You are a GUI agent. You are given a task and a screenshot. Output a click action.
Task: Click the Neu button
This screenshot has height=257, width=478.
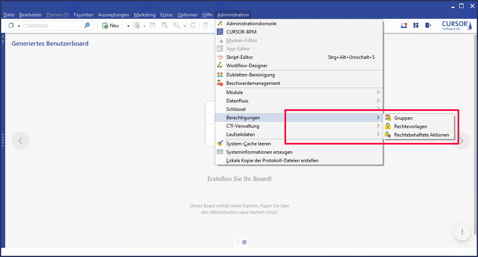click(x=111, y=26)
